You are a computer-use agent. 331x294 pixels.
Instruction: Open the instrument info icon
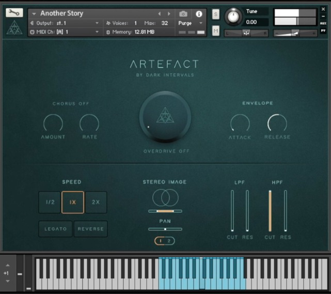(199, 14)
